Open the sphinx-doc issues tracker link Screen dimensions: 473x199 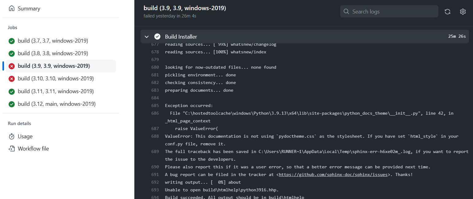click(x=332, y=174)
